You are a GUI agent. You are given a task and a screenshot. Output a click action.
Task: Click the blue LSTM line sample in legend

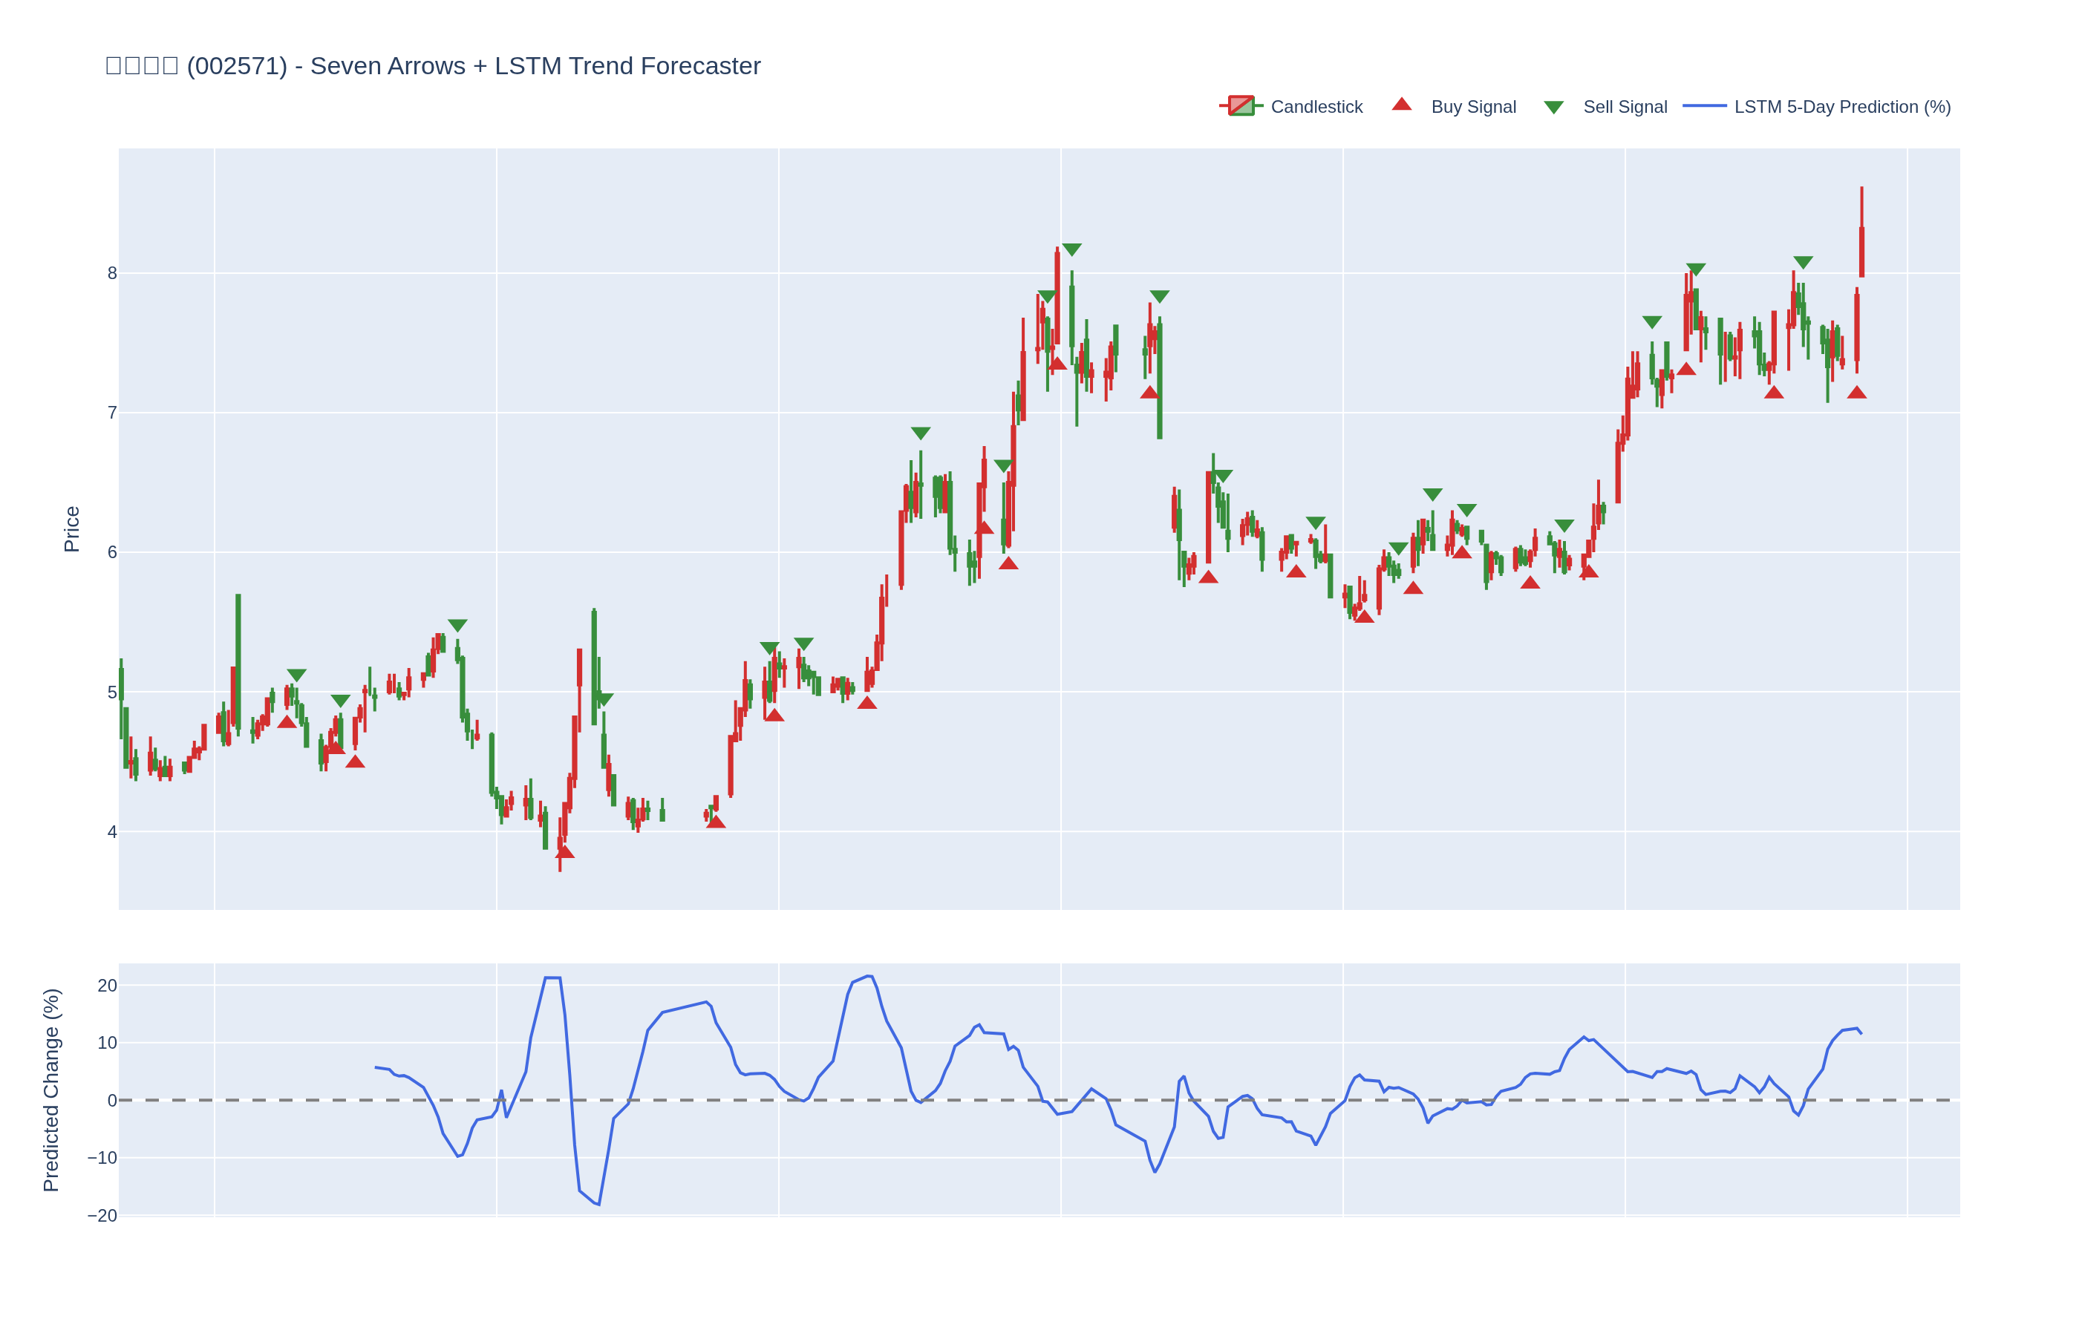pos(1704,106)
